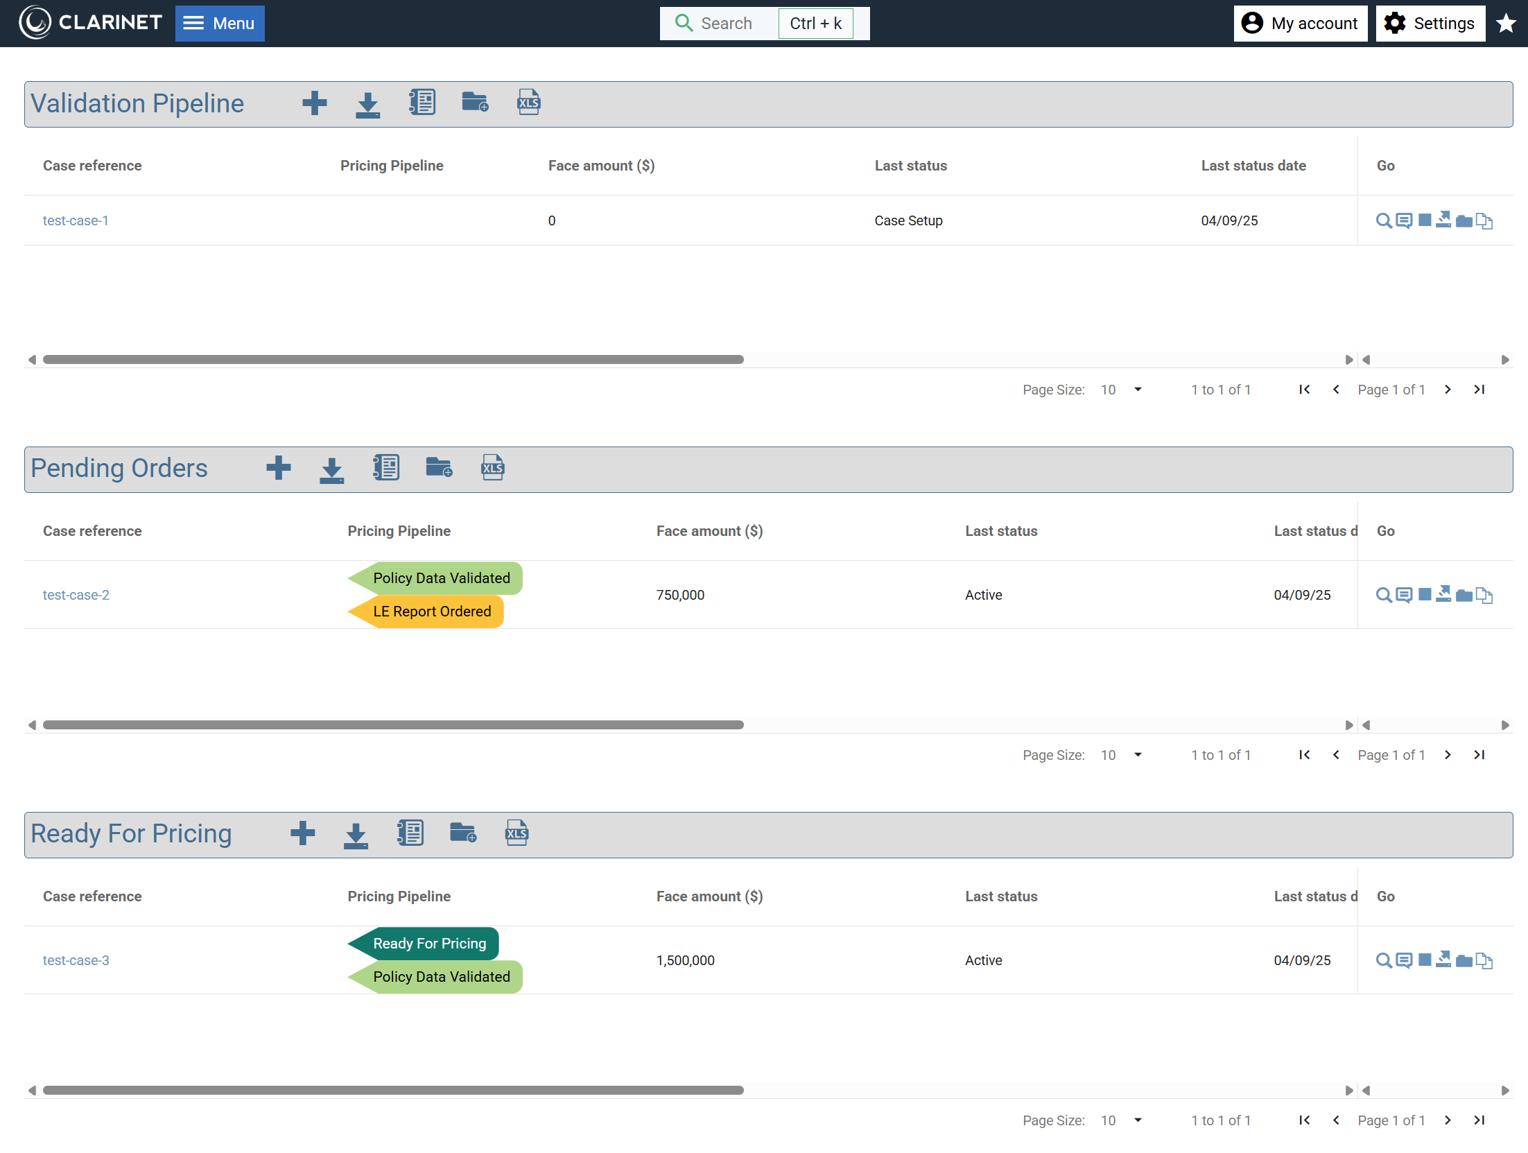Click the folder icon in test-case-1 row
Viewport: 1528px width, 1153px height.
[1464, 221]
